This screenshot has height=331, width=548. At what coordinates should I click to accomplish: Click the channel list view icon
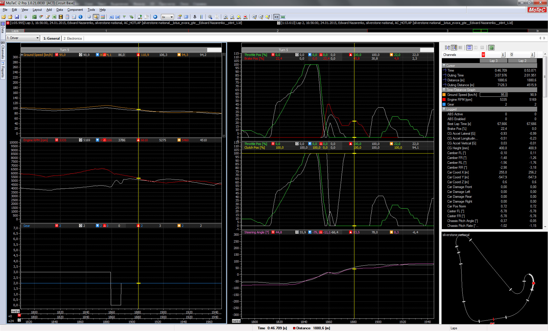point(460,48)
